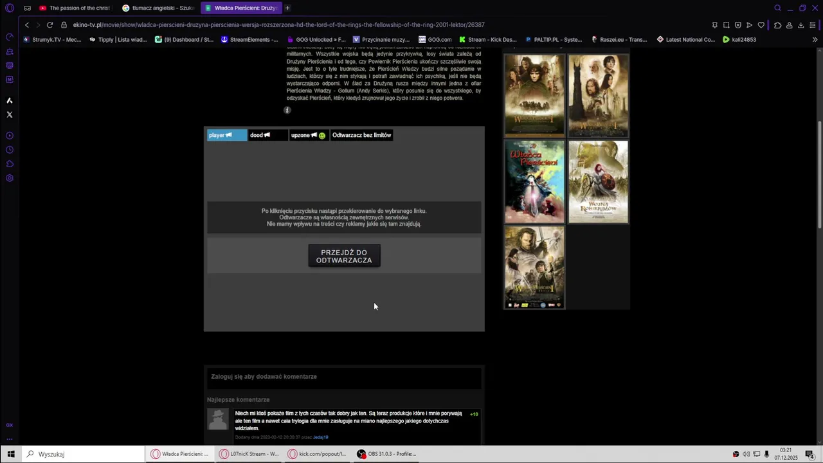Open Return of the King poster thumbnail

tap(534, 268)
